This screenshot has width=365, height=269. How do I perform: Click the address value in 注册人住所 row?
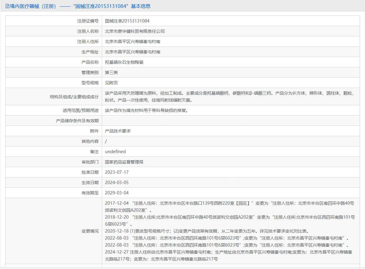133,42
